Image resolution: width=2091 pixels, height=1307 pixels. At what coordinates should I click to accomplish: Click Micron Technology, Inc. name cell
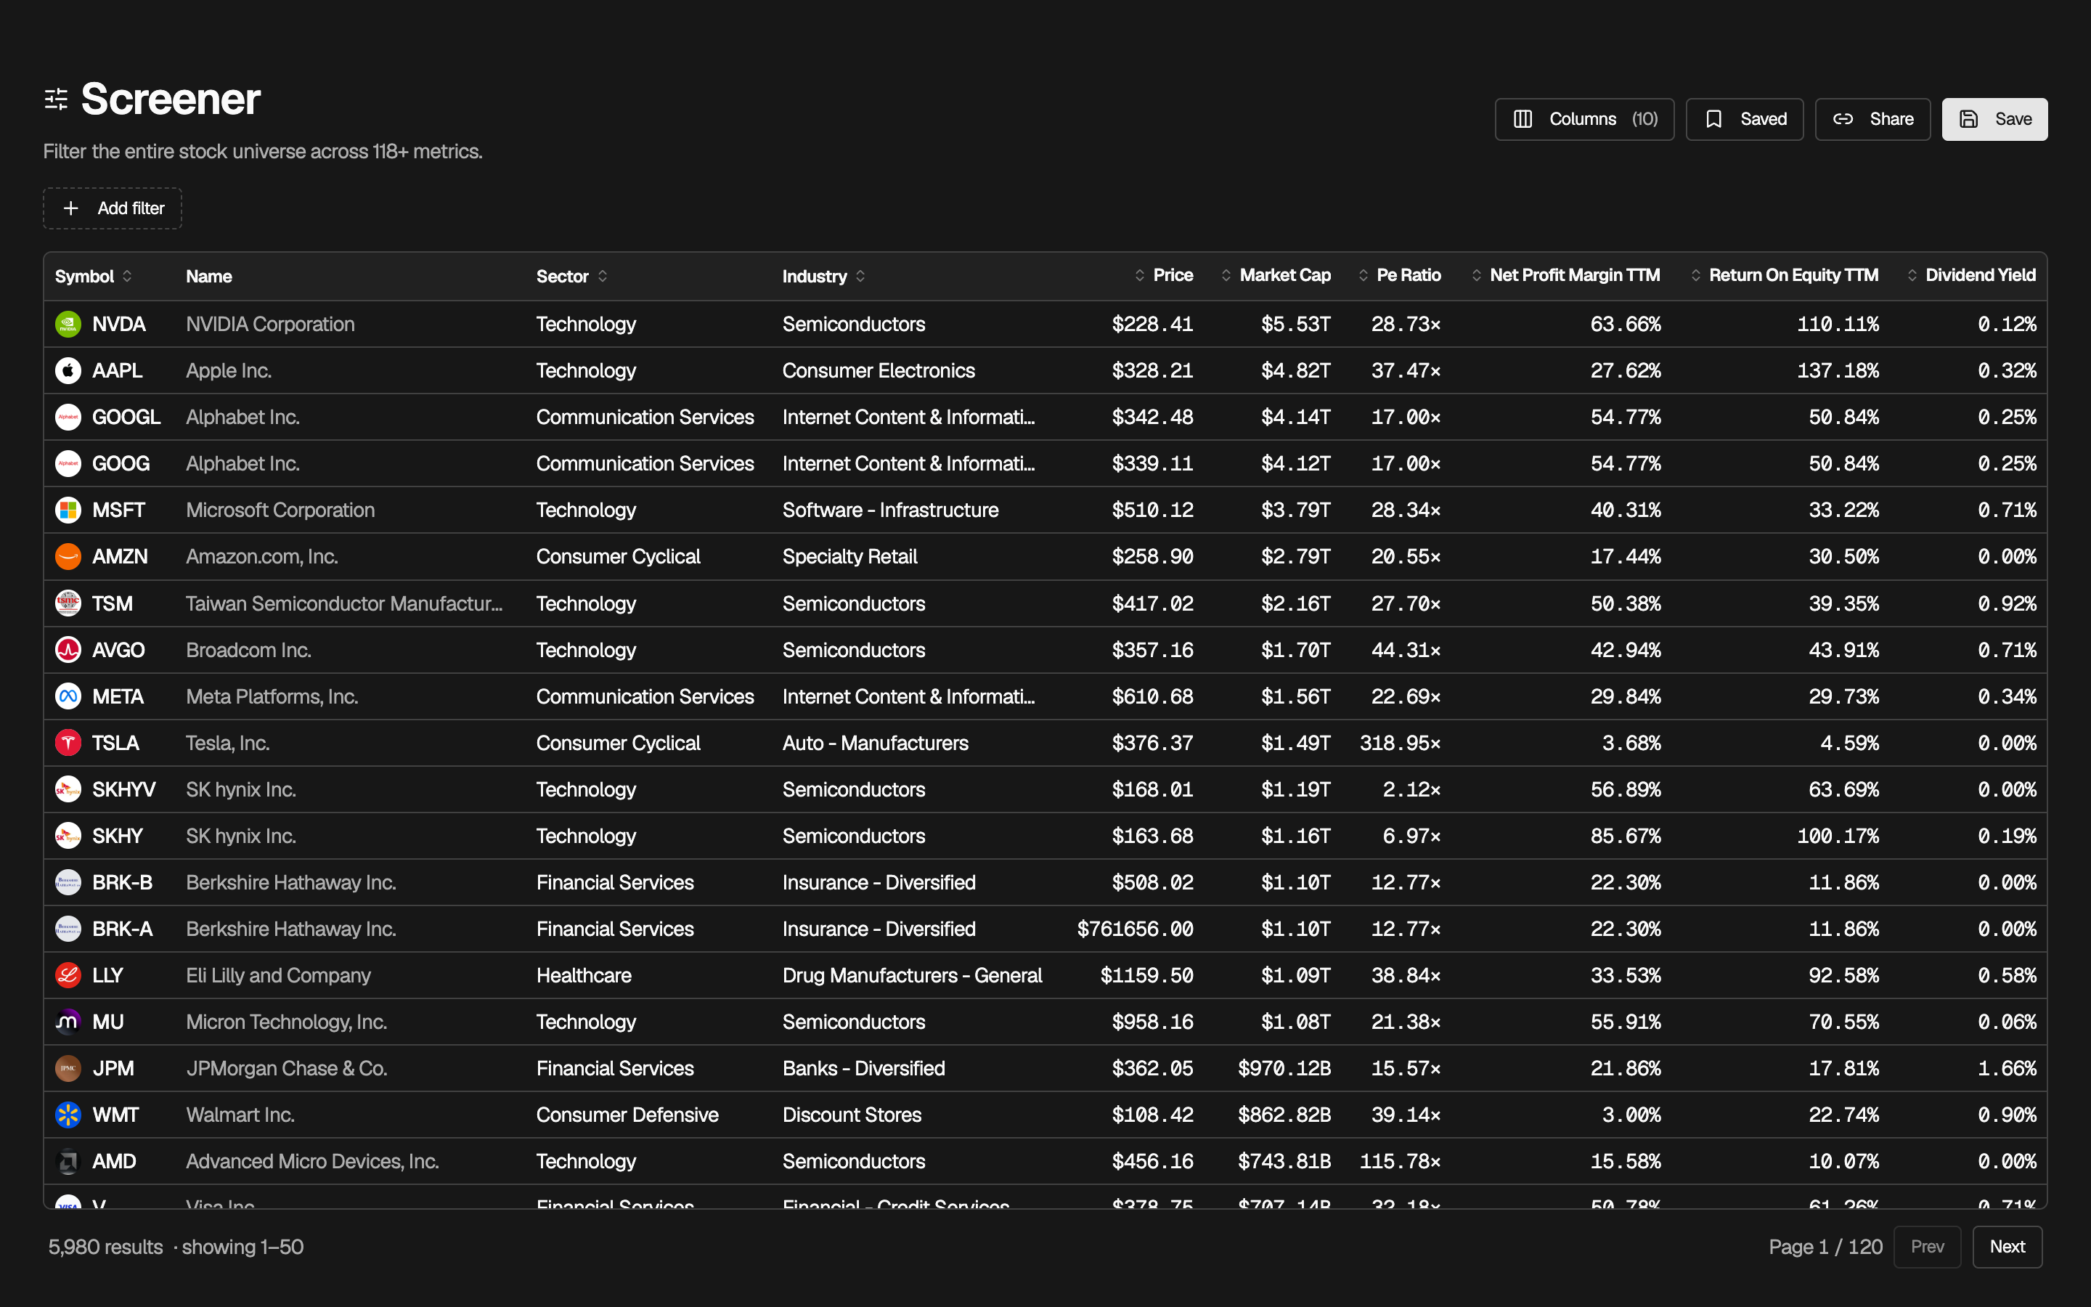coord(287,1022)
